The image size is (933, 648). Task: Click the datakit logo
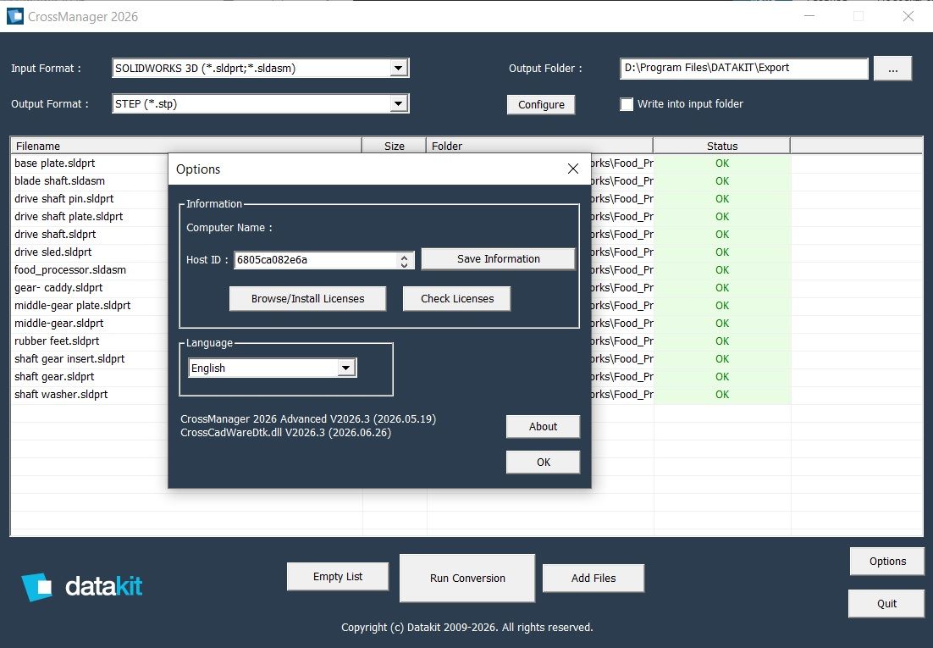click(x=82, y=587)
